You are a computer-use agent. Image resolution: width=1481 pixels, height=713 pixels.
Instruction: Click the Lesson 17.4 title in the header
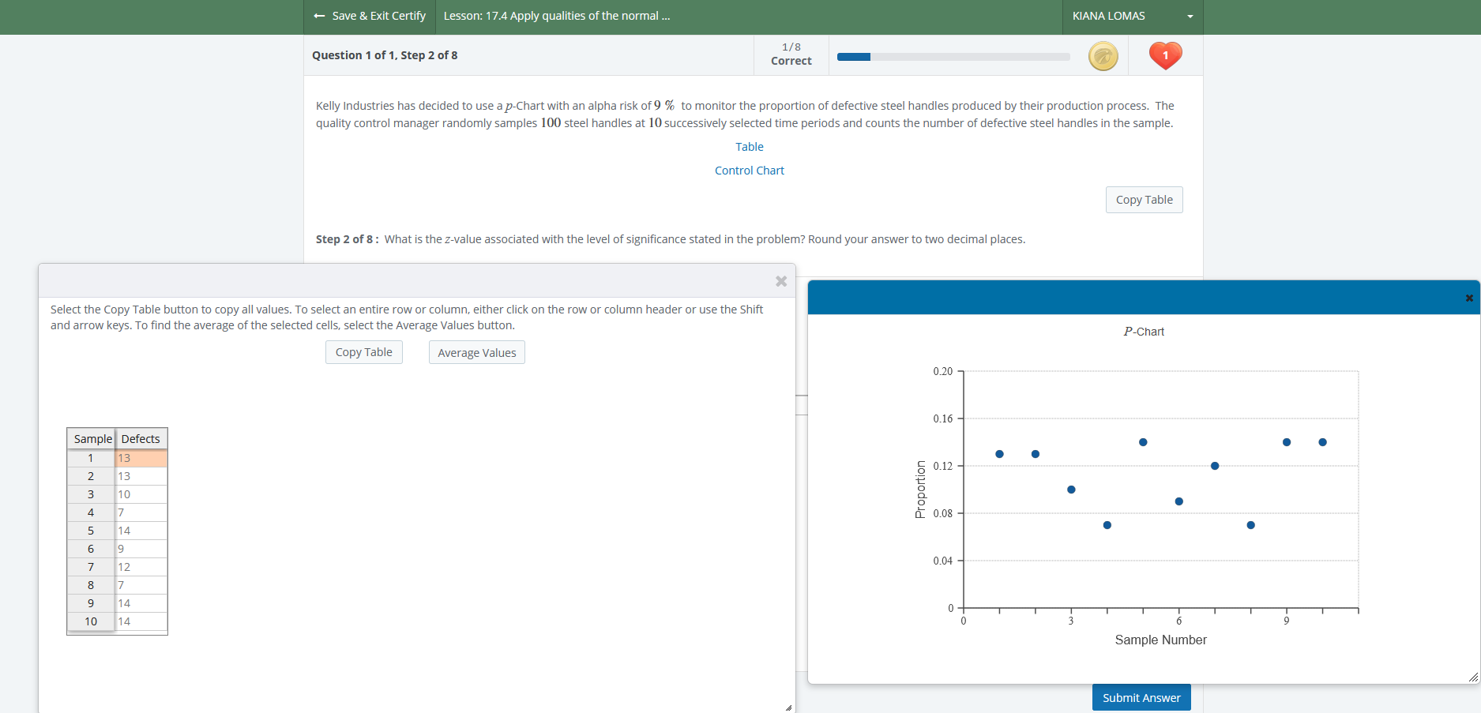(x=557, y=16)
